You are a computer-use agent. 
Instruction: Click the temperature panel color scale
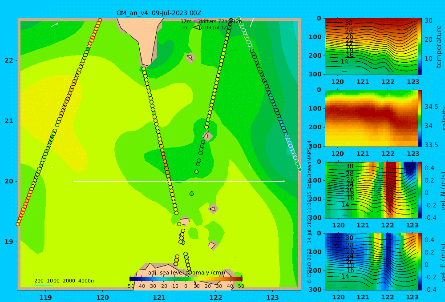coord(420,47)
